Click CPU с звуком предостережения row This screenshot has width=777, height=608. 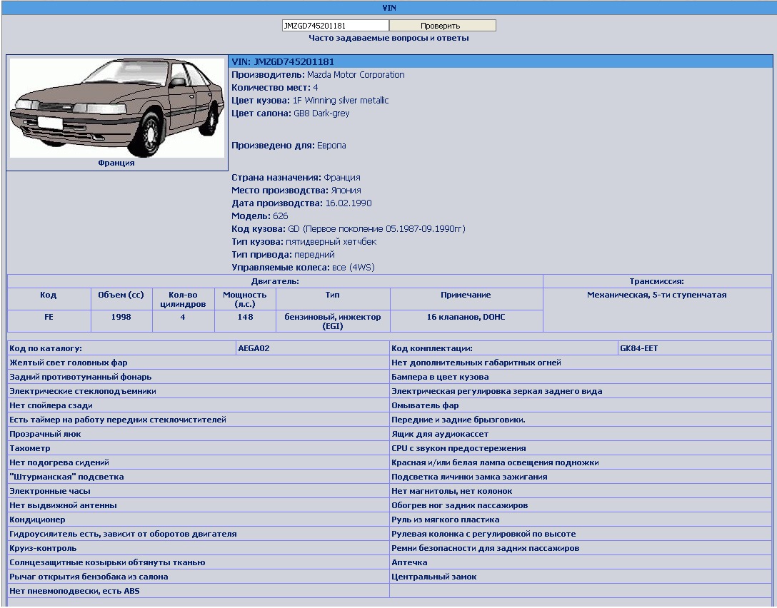pos(581,449)
